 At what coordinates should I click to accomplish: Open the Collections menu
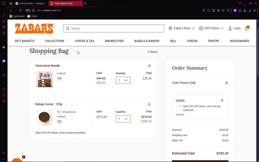[x=55, y=41]
